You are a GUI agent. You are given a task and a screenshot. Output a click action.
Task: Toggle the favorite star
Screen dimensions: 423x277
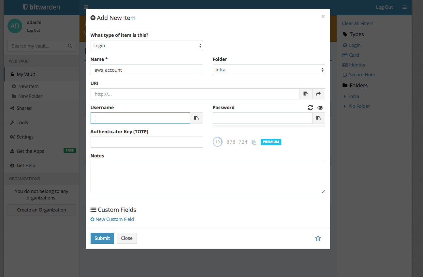(318, 238)
